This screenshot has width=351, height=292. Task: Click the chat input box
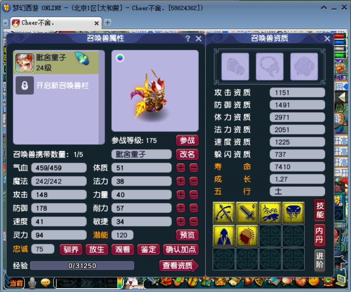[x=87, y=283]
